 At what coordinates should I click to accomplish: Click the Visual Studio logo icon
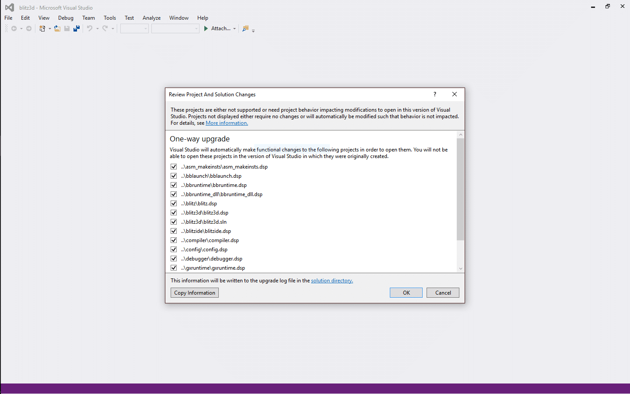coord(9,7)
